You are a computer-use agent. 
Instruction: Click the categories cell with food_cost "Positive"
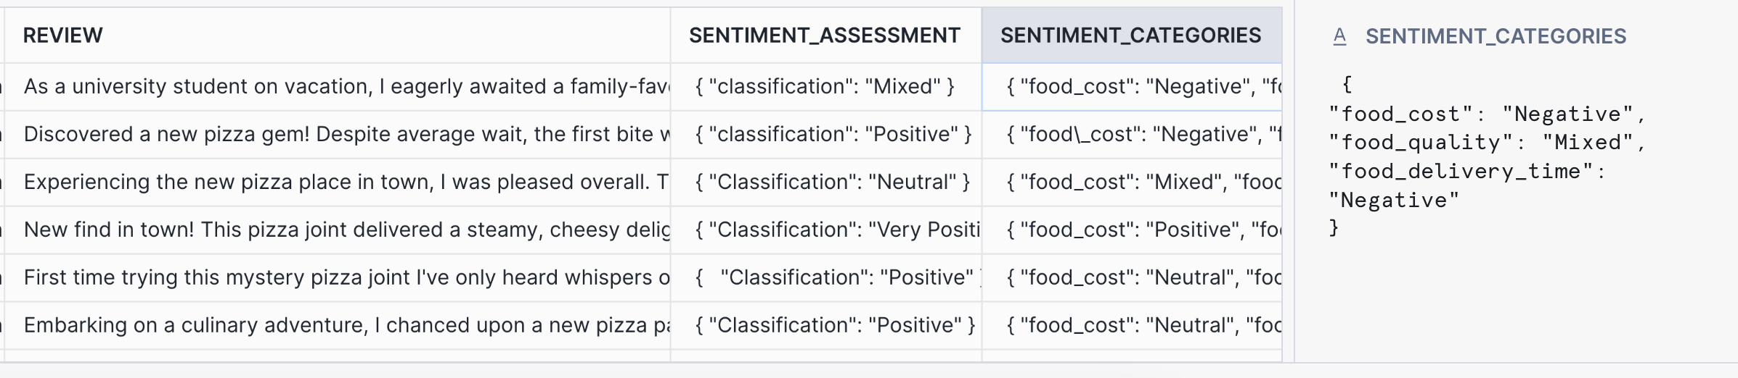tap(1142, 230)
